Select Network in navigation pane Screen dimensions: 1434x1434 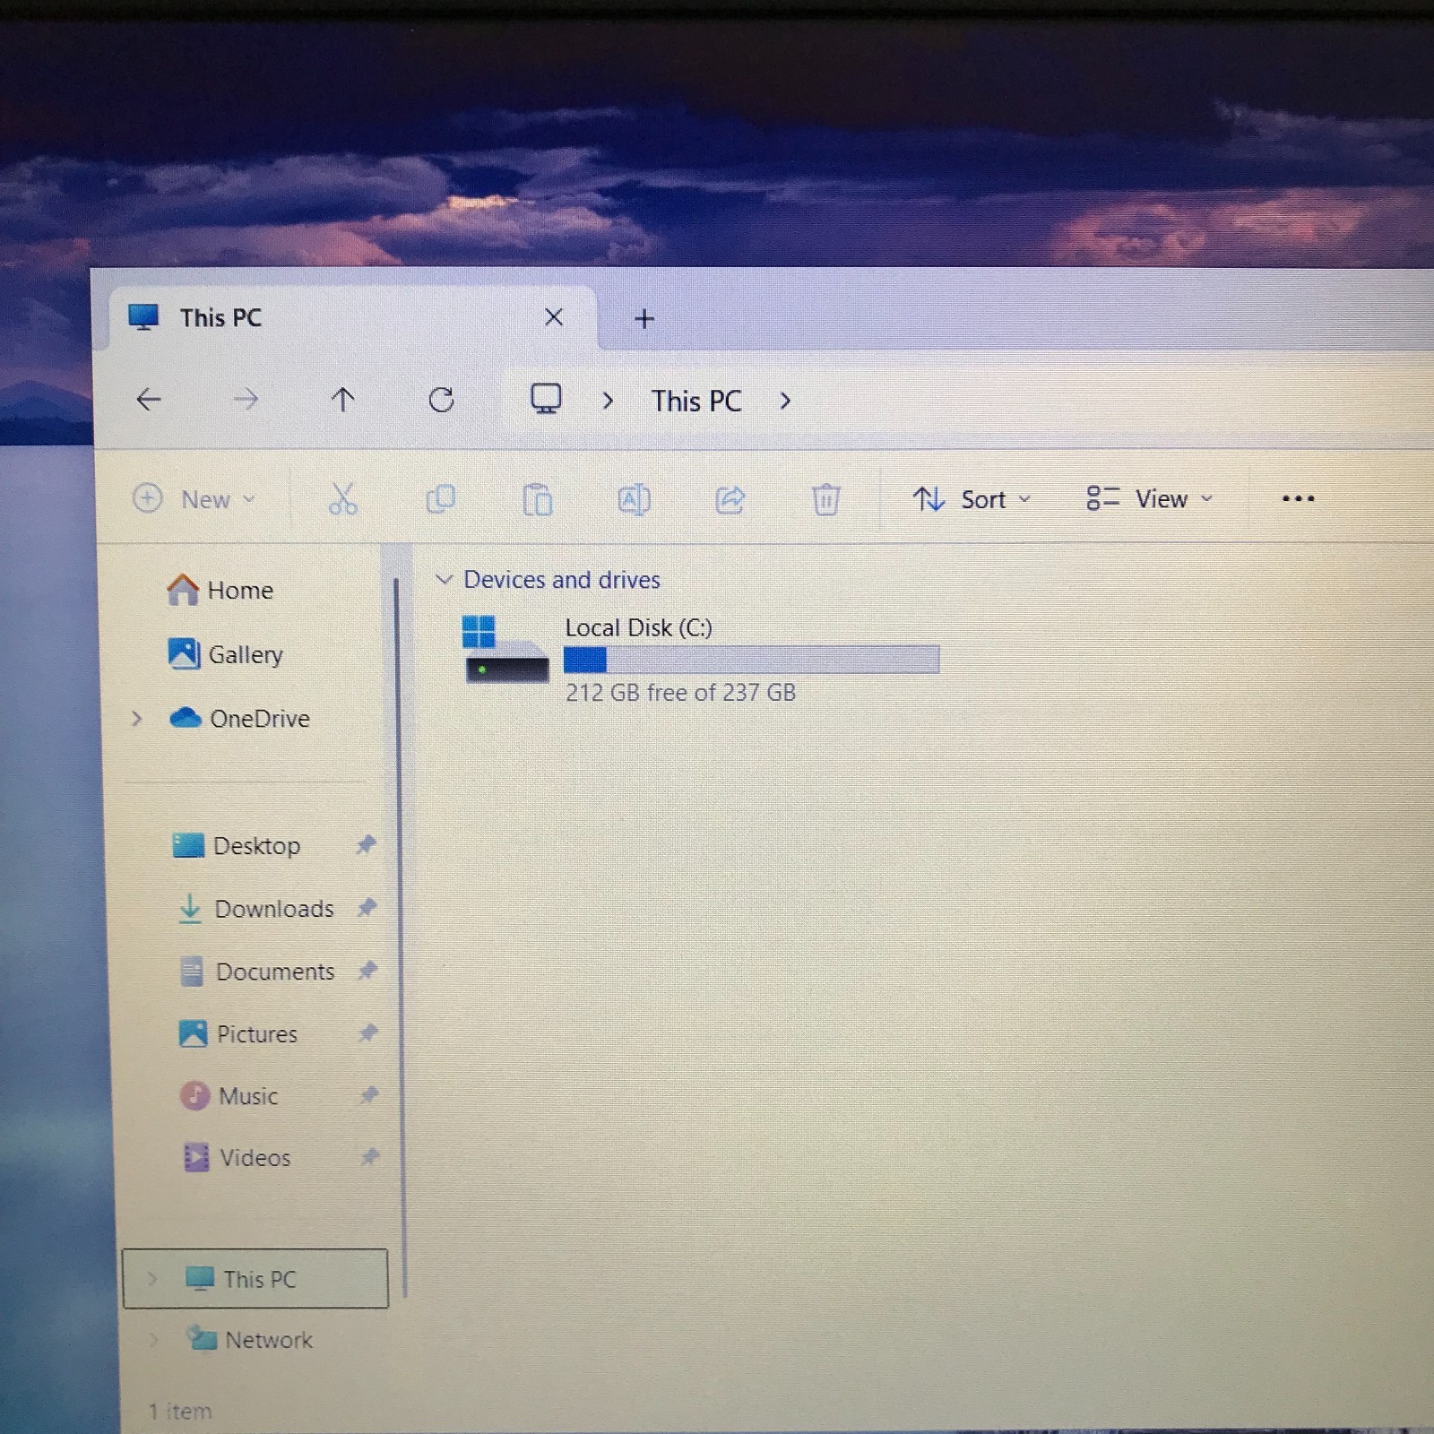pyautogui.click(x=251, y=1340)
